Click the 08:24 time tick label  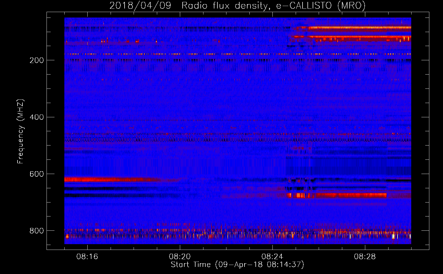click(x=272, y=257)
